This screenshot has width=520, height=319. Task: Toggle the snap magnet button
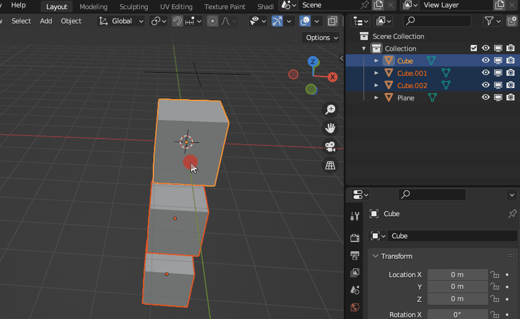tap(177, 21)
